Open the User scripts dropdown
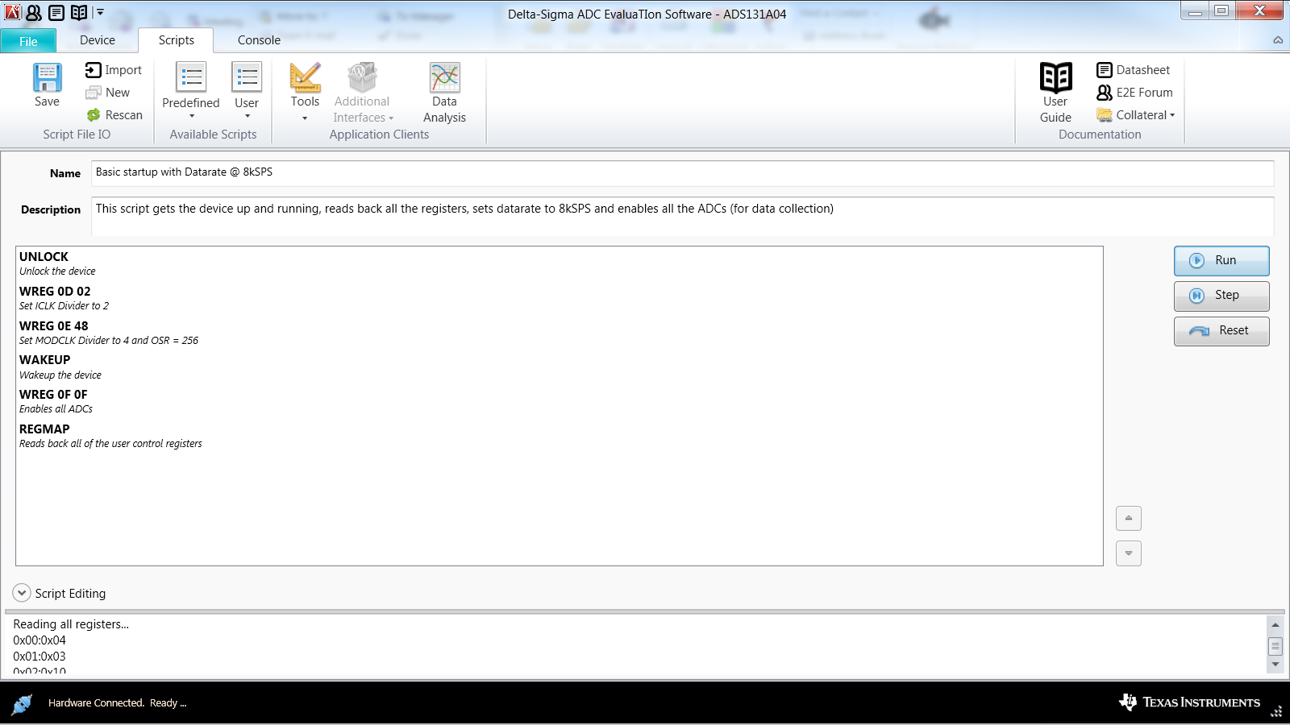 tap(247, 90)
